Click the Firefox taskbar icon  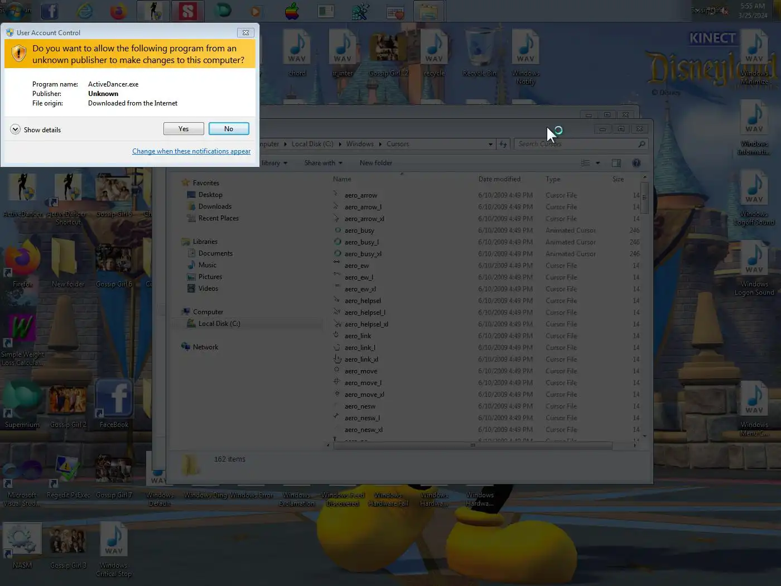[118, 11]
